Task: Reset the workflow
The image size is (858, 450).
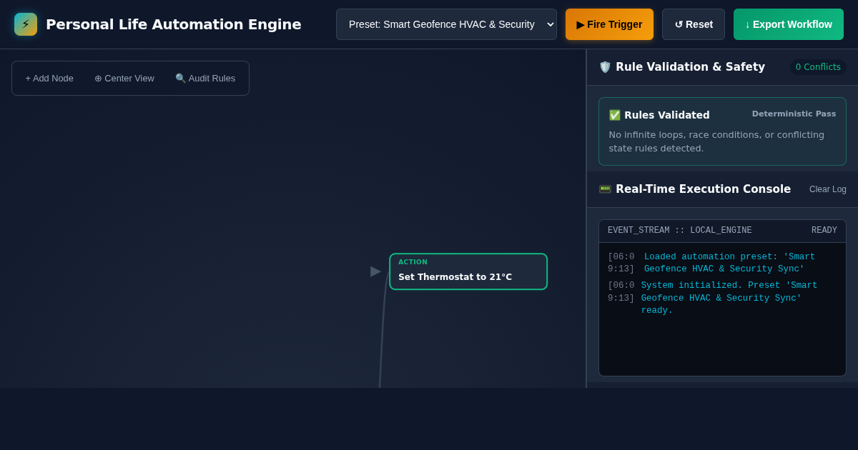Action: pos(694,24)
